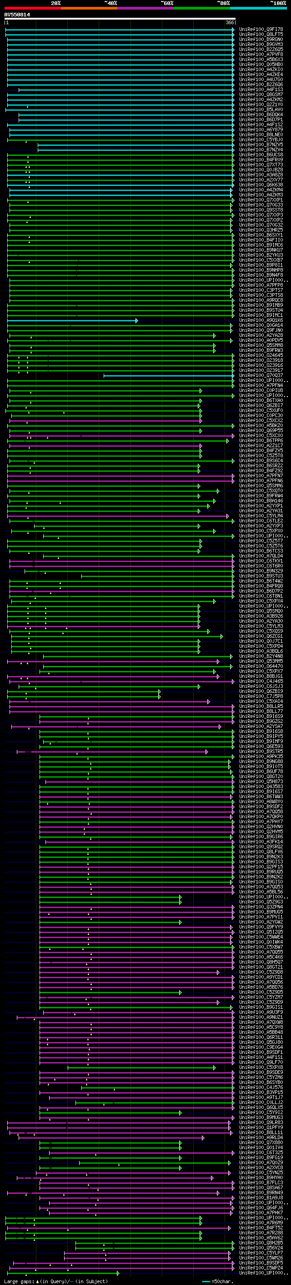Select UniRef100_B6UCS8 hit name

261,155
